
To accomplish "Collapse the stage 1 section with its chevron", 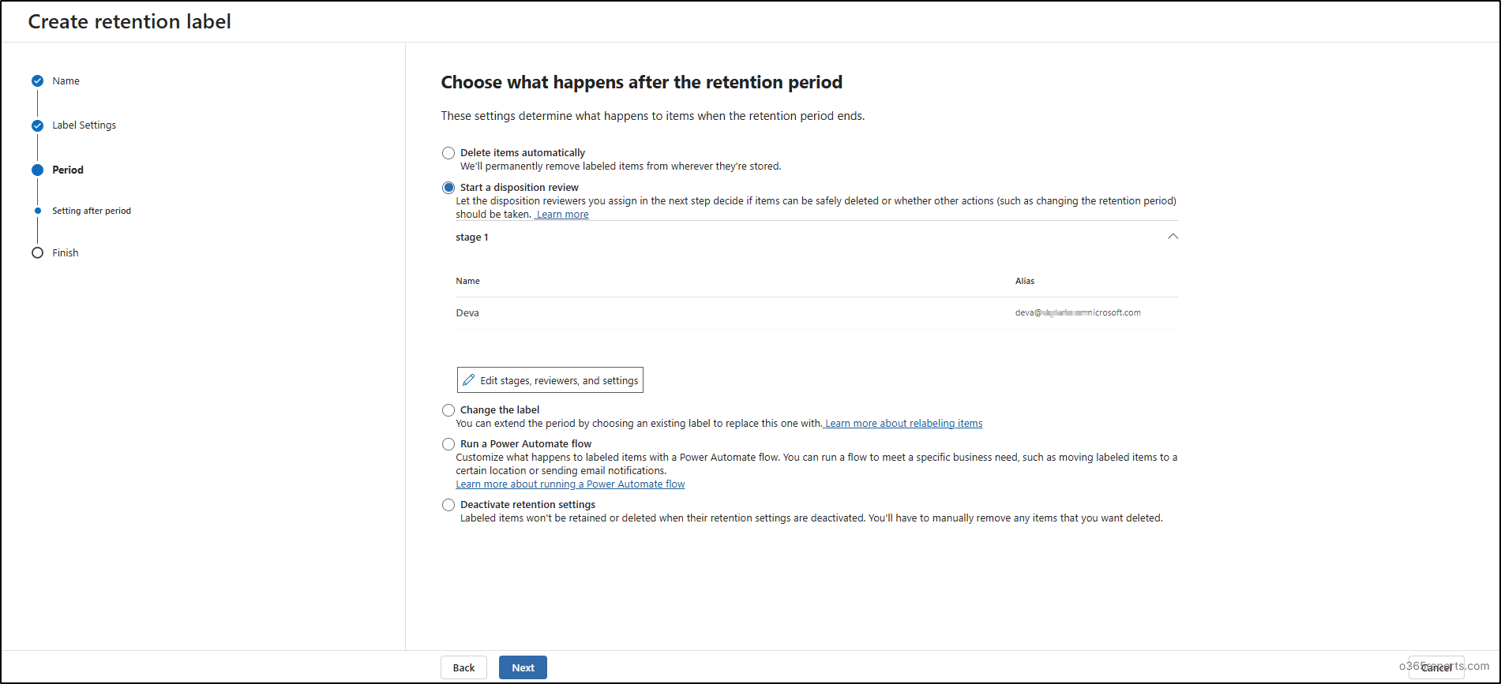I will point(1173,236).
